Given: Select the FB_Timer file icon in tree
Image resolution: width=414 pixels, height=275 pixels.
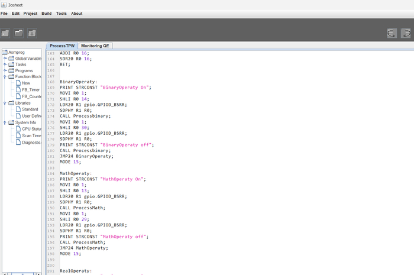Looking at the screenshot, I should pos(18,90).
